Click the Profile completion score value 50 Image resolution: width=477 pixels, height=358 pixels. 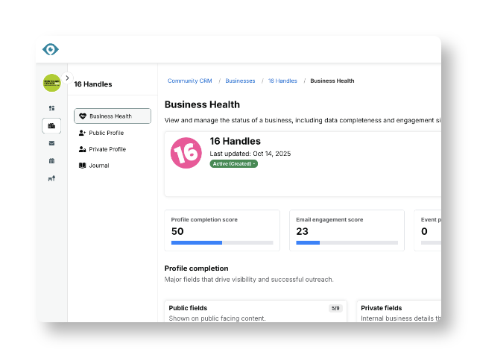[177, 231]
